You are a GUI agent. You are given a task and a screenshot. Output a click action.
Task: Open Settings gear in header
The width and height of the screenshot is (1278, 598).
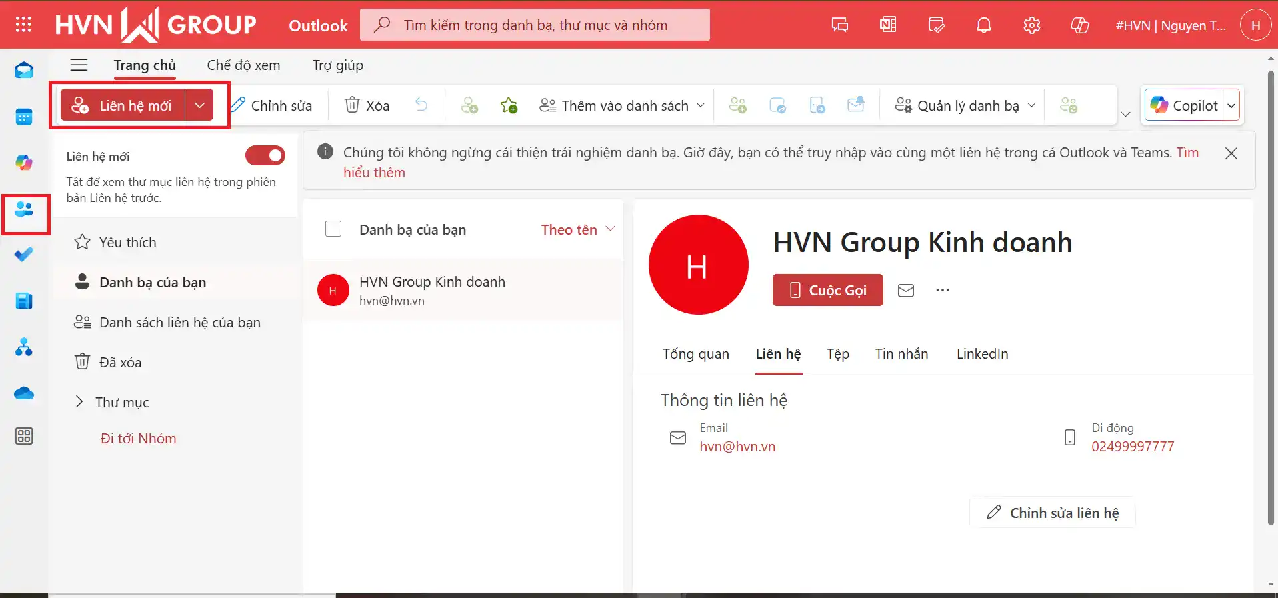tap(1032, 25)
